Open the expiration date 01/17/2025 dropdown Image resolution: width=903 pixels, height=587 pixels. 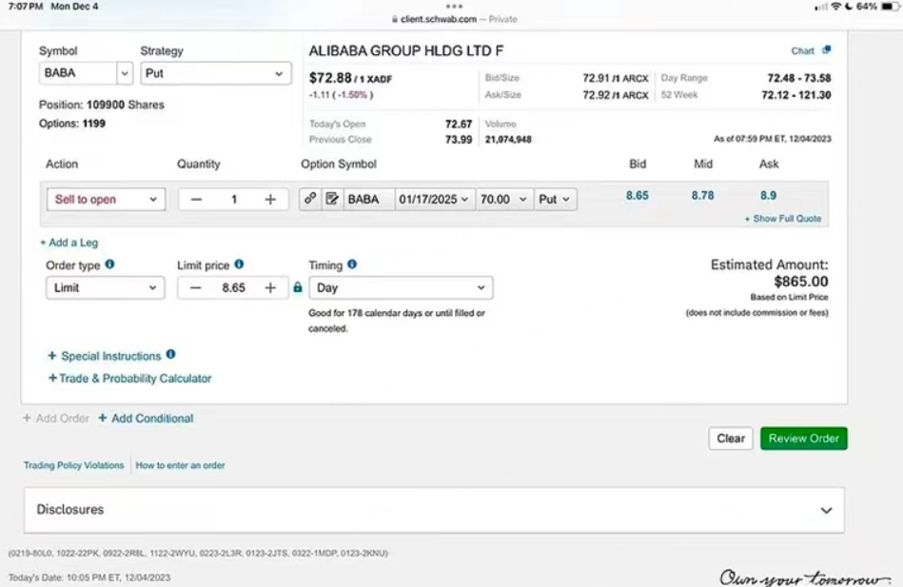point(434,200)
